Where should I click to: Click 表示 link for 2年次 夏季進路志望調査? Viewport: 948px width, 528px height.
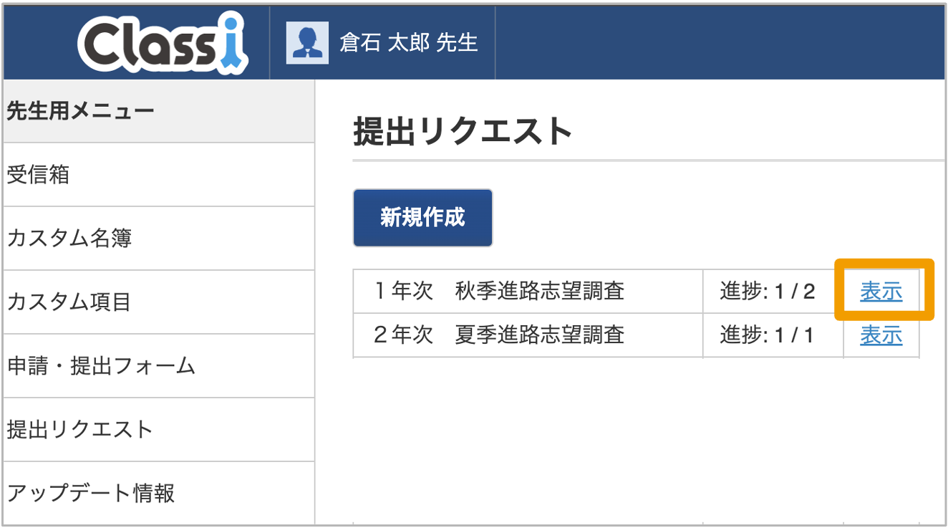[x=881, y=335]
